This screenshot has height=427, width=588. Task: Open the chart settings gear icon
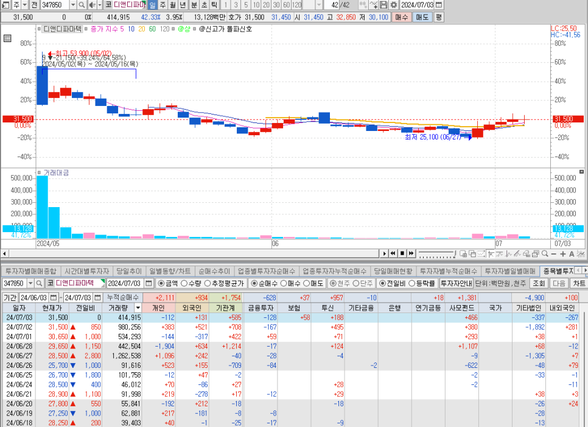tap(393, 5)
